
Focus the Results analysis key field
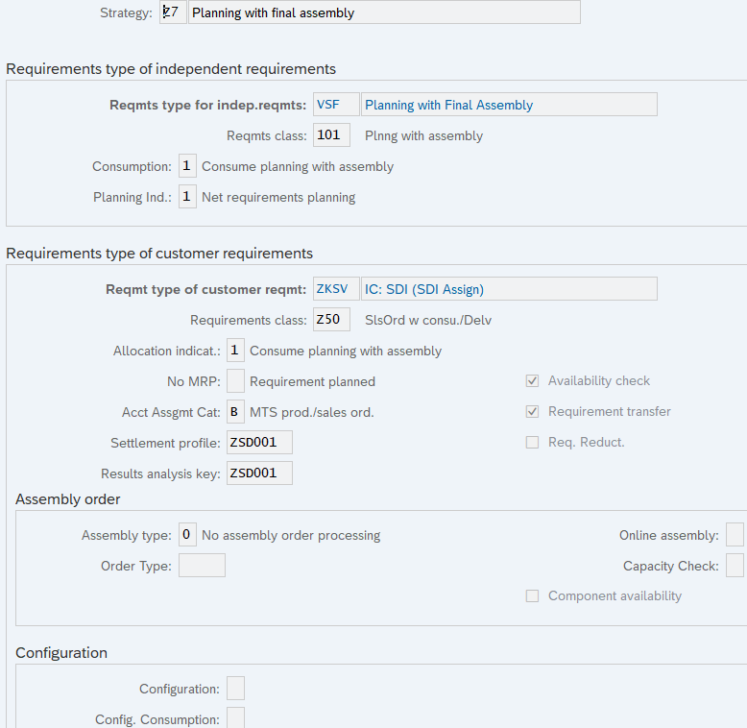259,473
